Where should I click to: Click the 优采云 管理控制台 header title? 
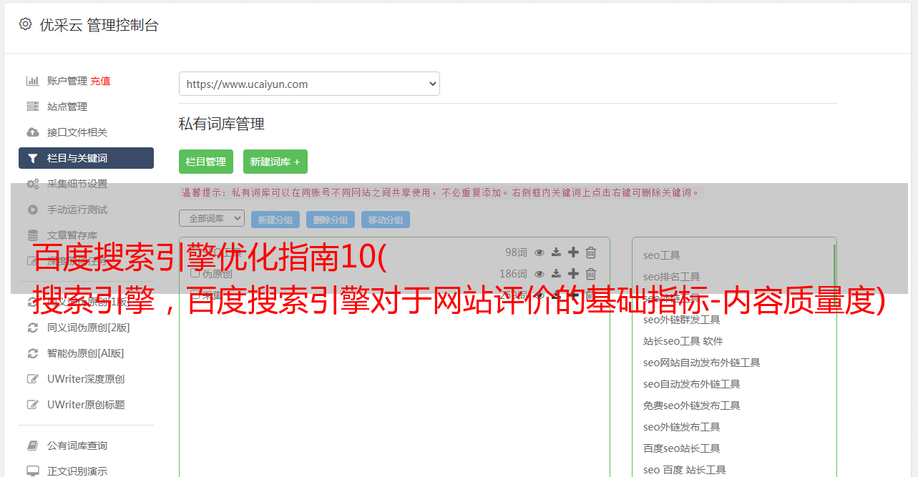[x=99, y=25]
